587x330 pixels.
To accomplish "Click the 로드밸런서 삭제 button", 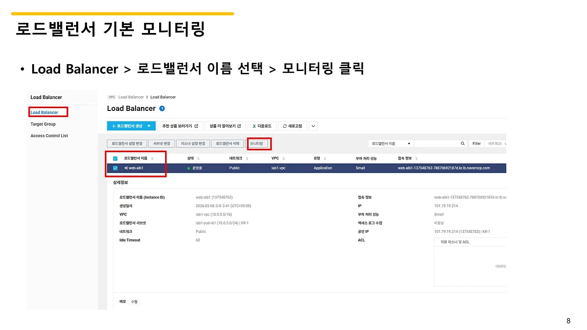I will point(227,143).
